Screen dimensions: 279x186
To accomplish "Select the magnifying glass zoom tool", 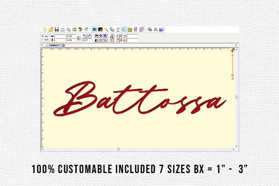I will [106, 29].
